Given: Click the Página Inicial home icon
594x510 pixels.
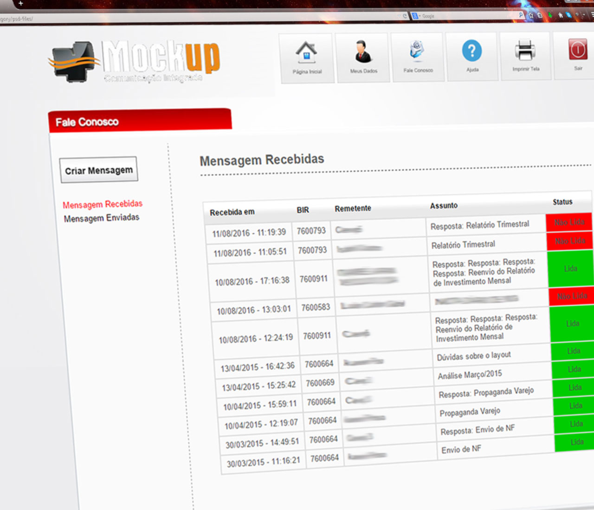Looking at the screenshot, I should tap(306, 52).
